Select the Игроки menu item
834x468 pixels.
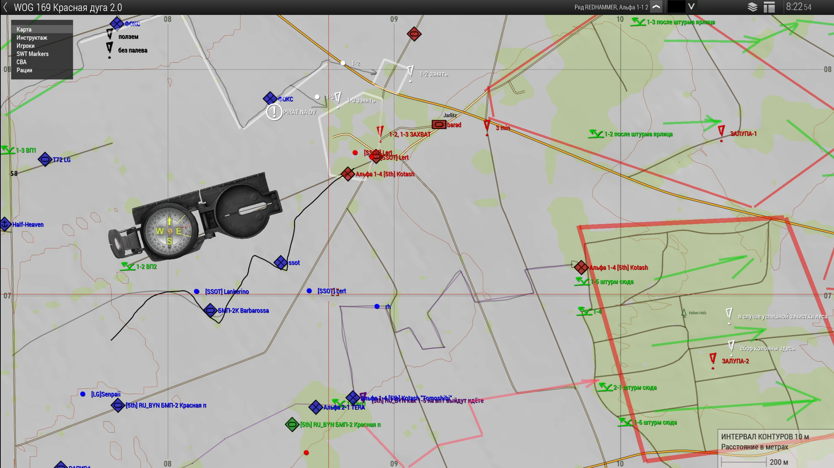point(25,46)
